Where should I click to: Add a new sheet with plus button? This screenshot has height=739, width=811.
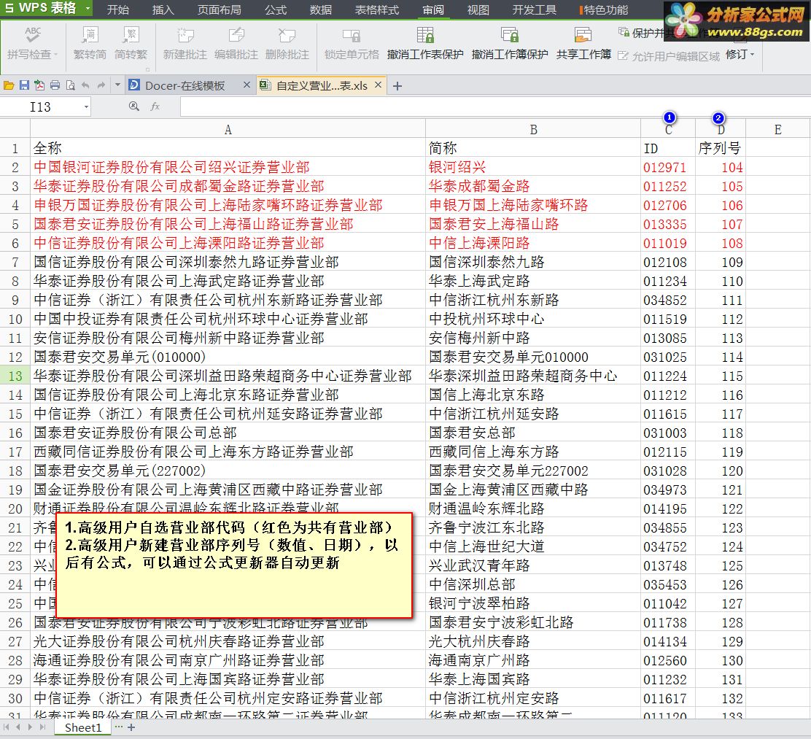tap(131, 727)
